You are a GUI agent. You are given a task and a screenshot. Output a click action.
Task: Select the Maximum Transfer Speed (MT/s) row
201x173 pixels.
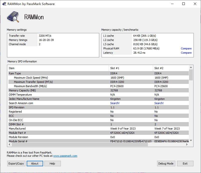pyautogui.click(x=99, y=82)
